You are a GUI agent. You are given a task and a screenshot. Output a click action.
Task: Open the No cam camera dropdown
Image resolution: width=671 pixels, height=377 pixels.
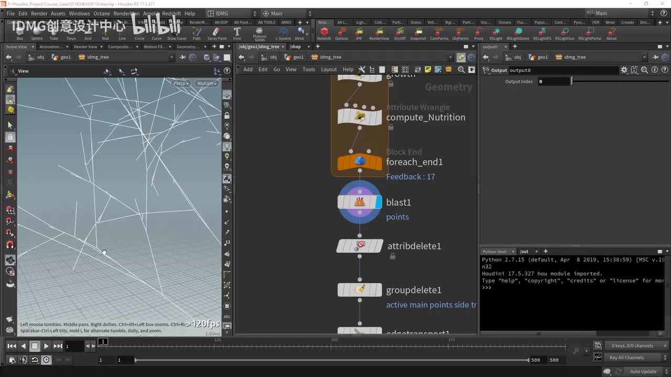pyautogui.click(x=206, y=83)
